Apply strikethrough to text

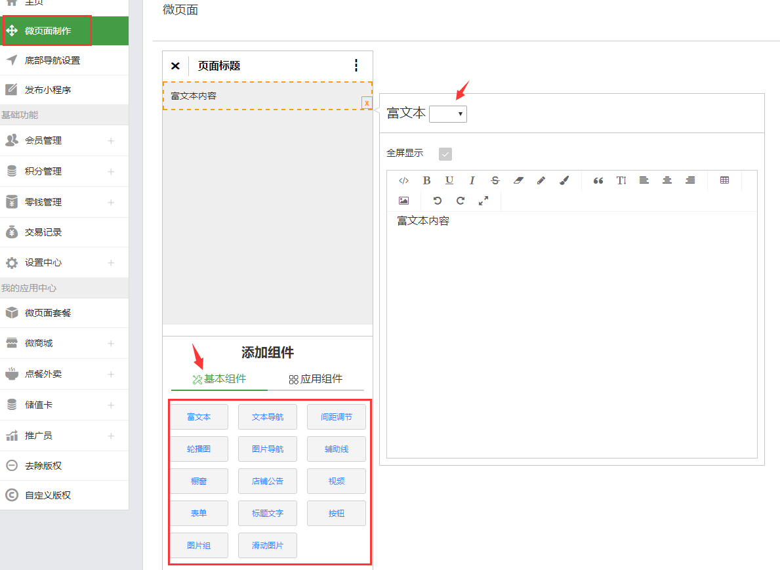coord(495,180)
